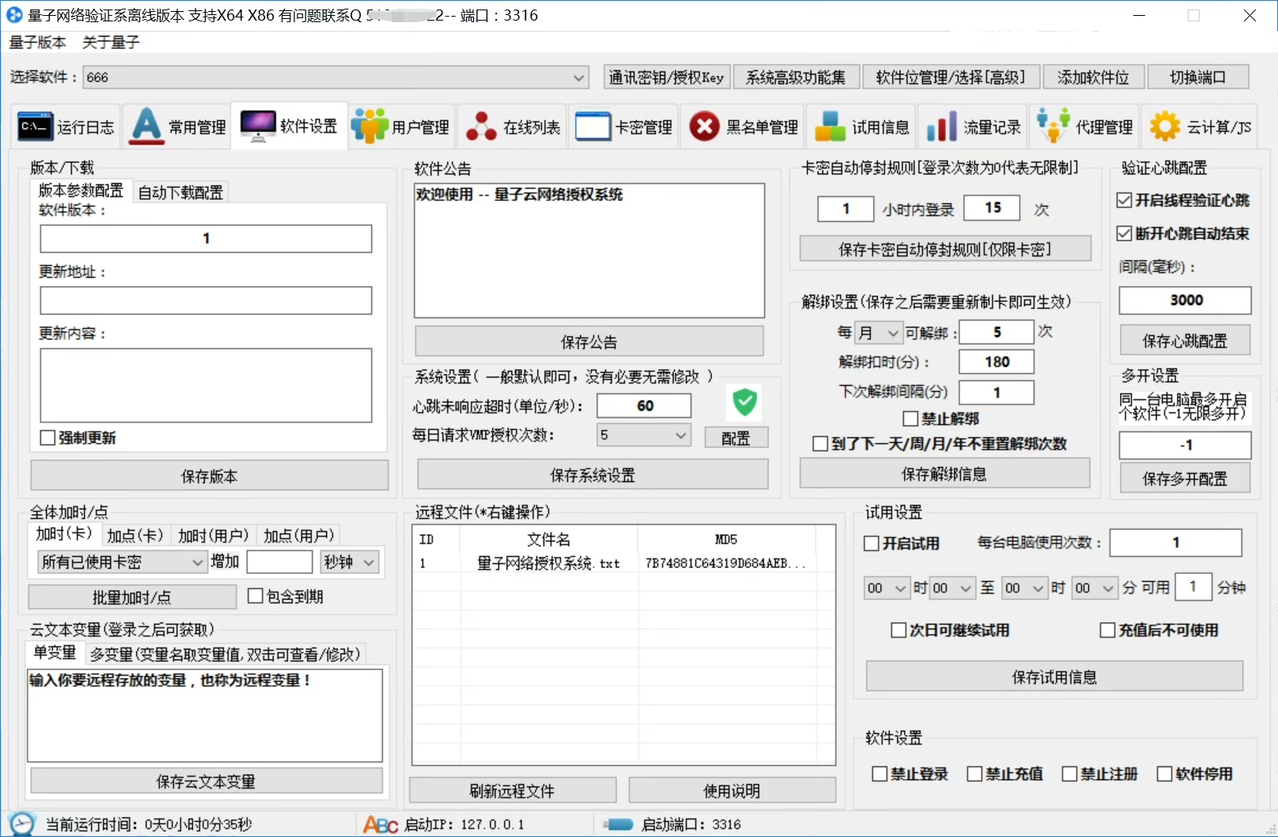Open the 多变量 tab
Viewport: 1278px width, 837px height.
coord(226,654)
